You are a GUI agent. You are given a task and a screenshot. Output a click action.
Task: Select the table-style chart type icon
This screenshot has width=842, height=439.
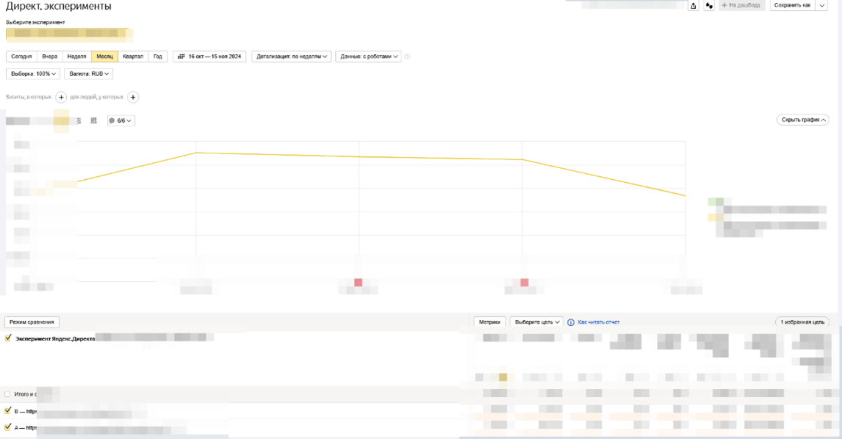pos(93,120)
